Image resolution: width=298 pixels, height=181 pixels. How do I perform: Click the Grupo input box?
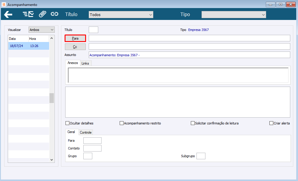88,156
